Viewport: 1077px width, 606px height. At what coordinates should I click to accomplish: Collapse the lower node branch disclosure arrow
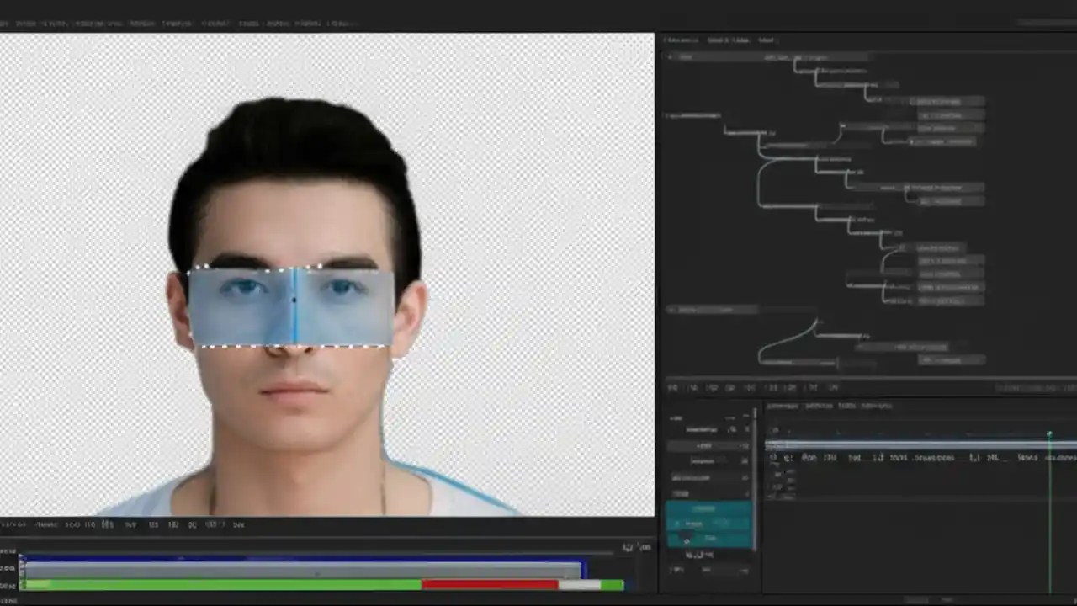pyautogui.click(x=670, y=310)
